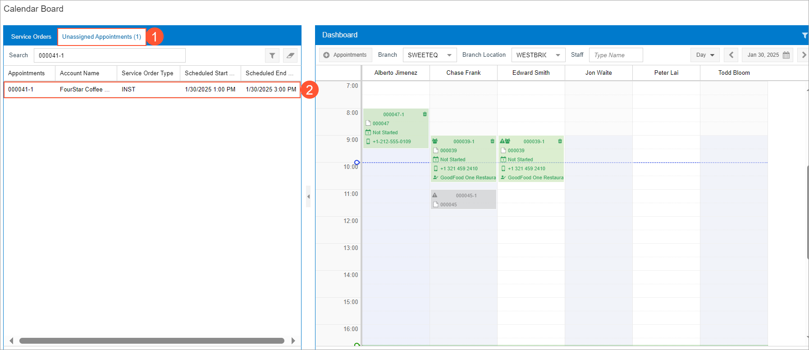The image size is (809, 350).
Task: Delete Chase Frank's 000039-1 appointment
Action: tap(492, 141)
